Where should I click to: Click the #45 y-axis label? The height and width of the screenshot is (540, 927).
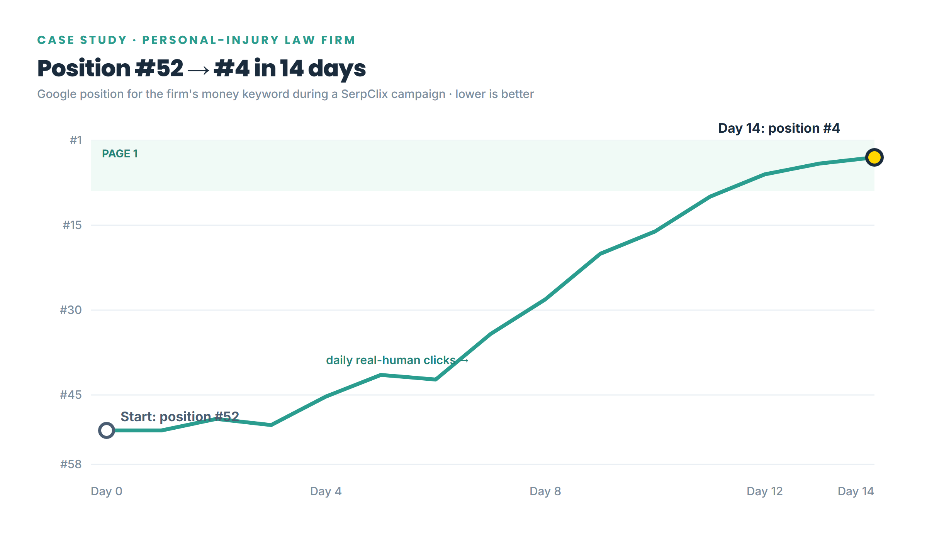pyautogui.click(x=71, y=395)
